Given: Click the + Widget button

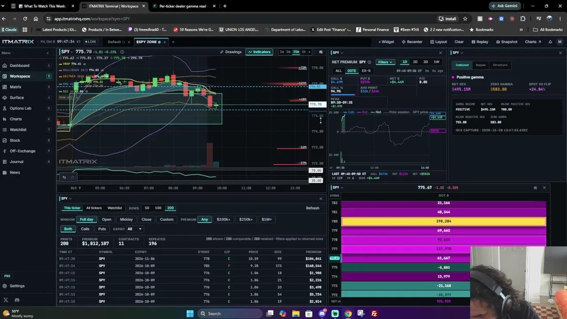Looking at the screenshot, I should coord(386,42).
